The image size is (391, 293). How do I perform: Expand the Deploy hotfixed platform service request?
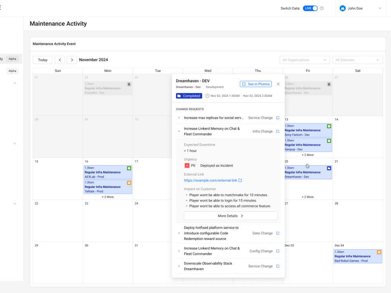point(179,233)
